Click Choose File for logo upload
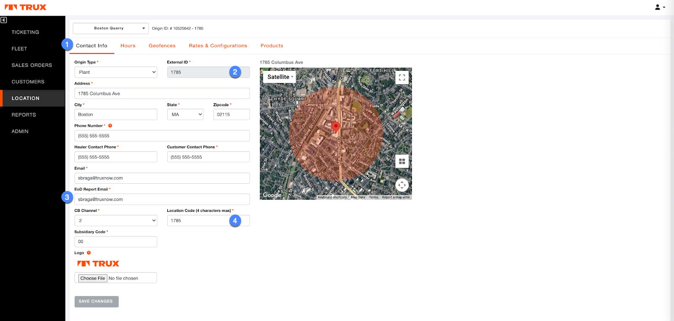Screen dimensions: 674x321 pyautogui.click(x=93, y=278)
